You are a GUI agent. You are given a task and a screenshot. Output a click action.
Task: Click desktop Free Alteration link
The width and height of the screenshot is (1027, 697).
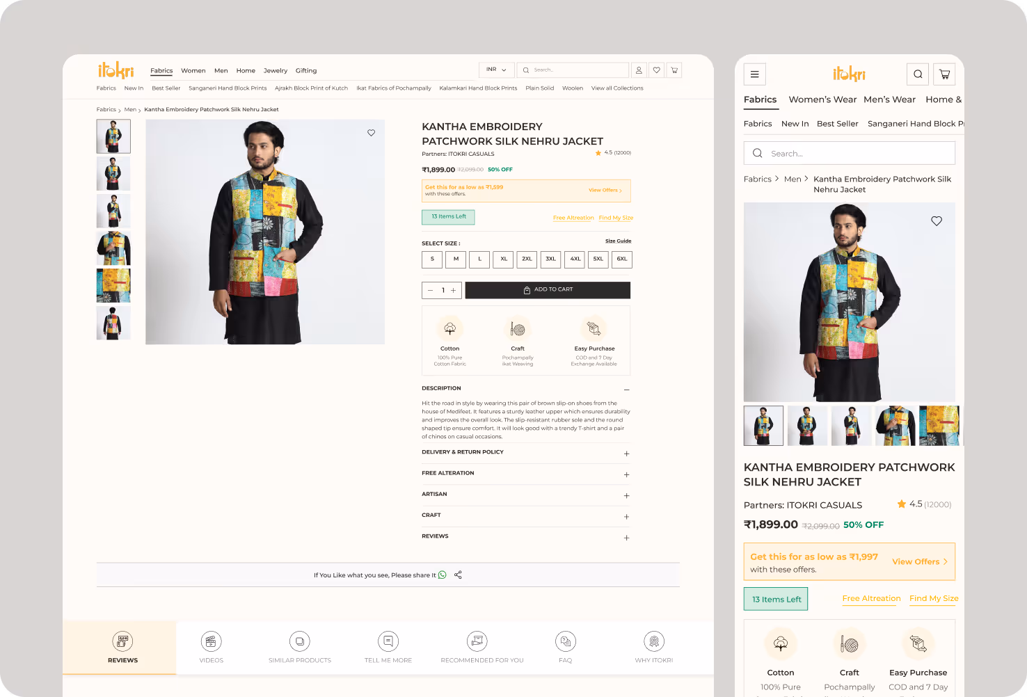tap(573, 218)
